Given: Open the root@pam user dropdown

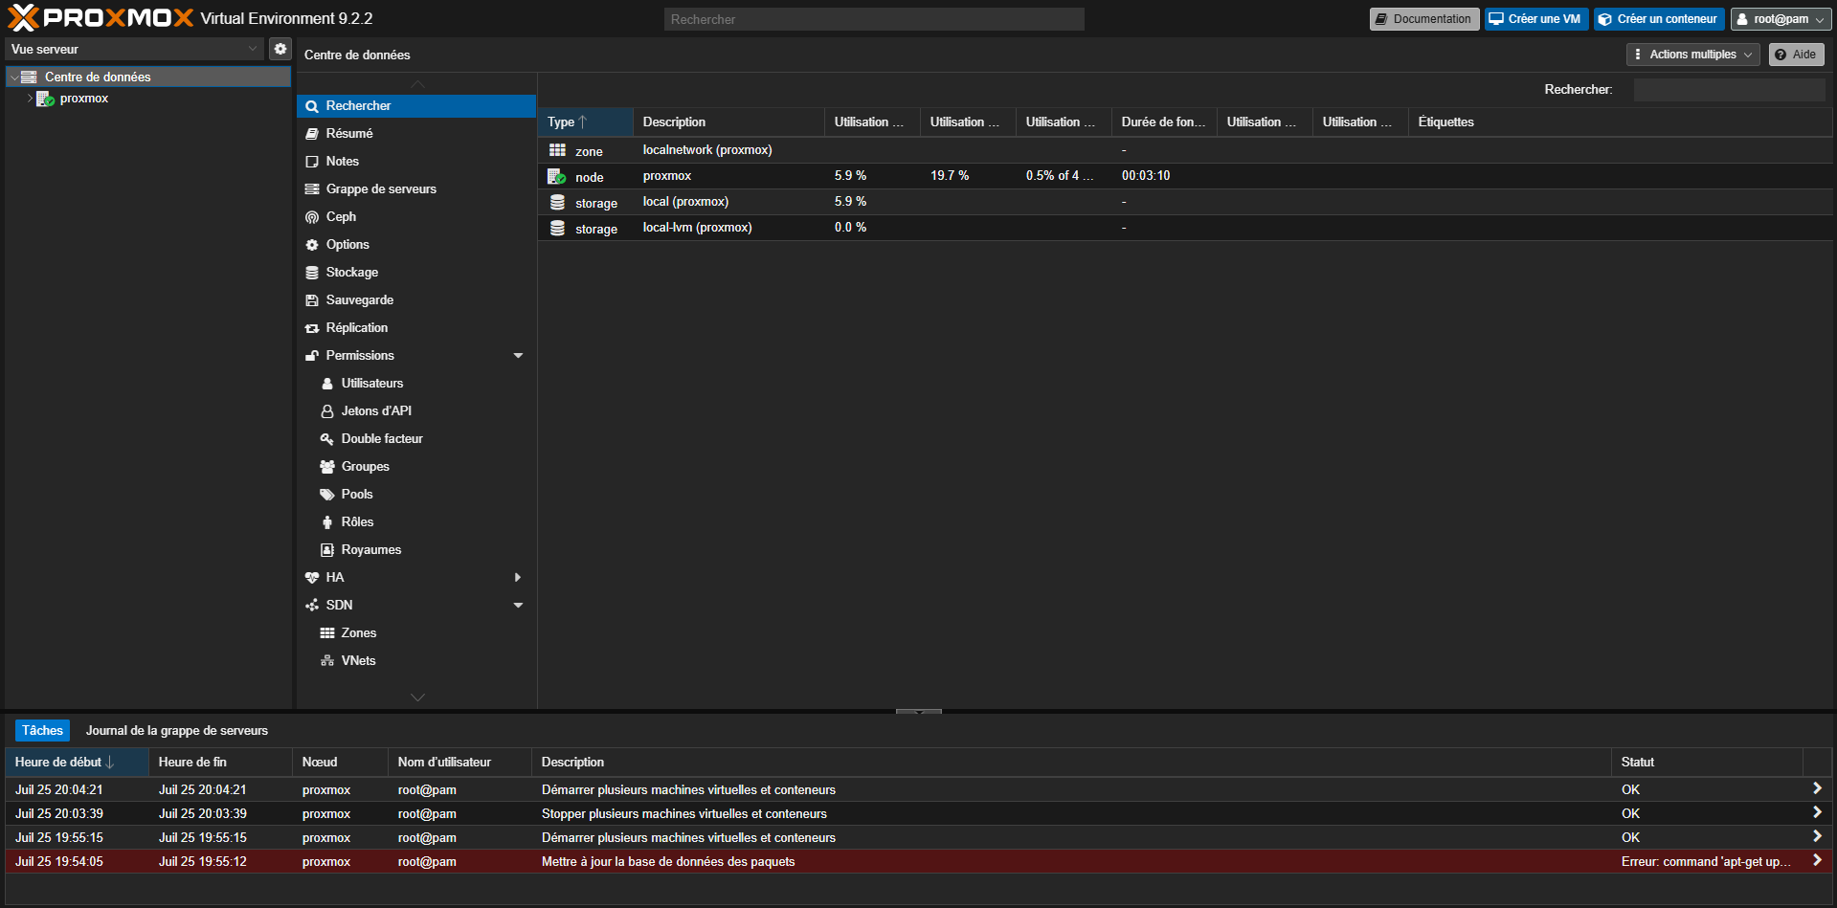Looking at the screenshot, I should (x=1781, y=19).
